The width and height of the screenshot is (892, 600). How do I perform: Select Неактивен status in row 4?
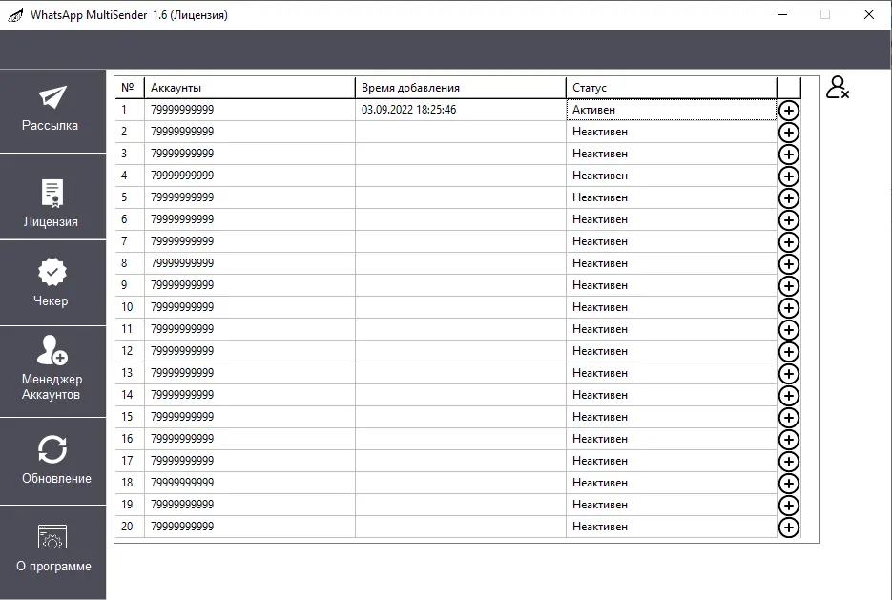672,176
